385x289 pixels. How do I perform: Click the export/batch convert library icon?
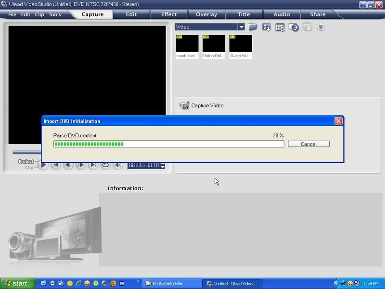coord(294,27)
